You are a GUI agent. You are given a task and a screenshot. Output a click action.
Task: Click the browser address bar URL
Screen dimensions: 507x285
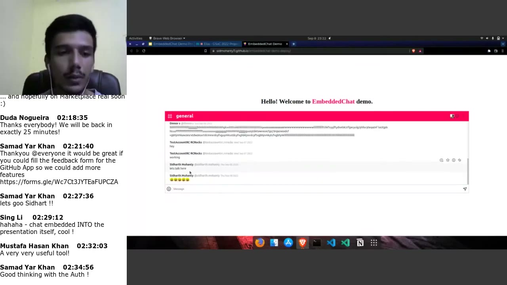coord(253,51)
